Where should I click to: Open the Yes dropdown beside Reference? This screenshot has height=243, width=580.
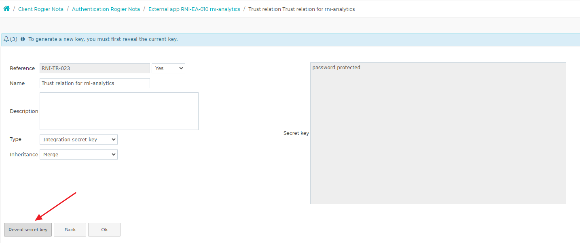168,68
